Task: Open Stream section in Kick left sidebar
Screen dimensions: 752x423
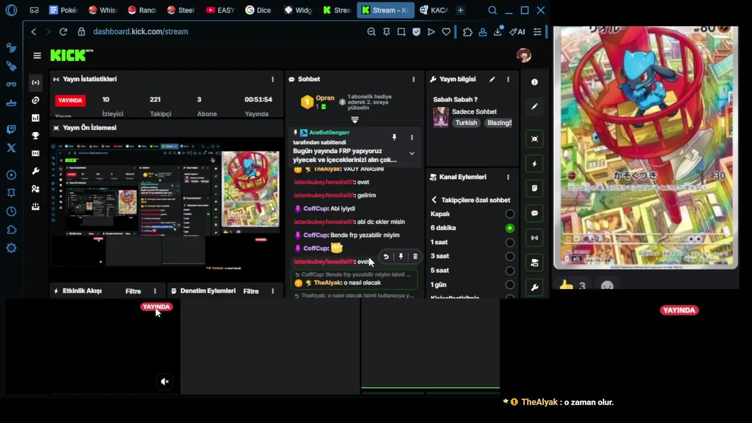Action: (35, 82)
